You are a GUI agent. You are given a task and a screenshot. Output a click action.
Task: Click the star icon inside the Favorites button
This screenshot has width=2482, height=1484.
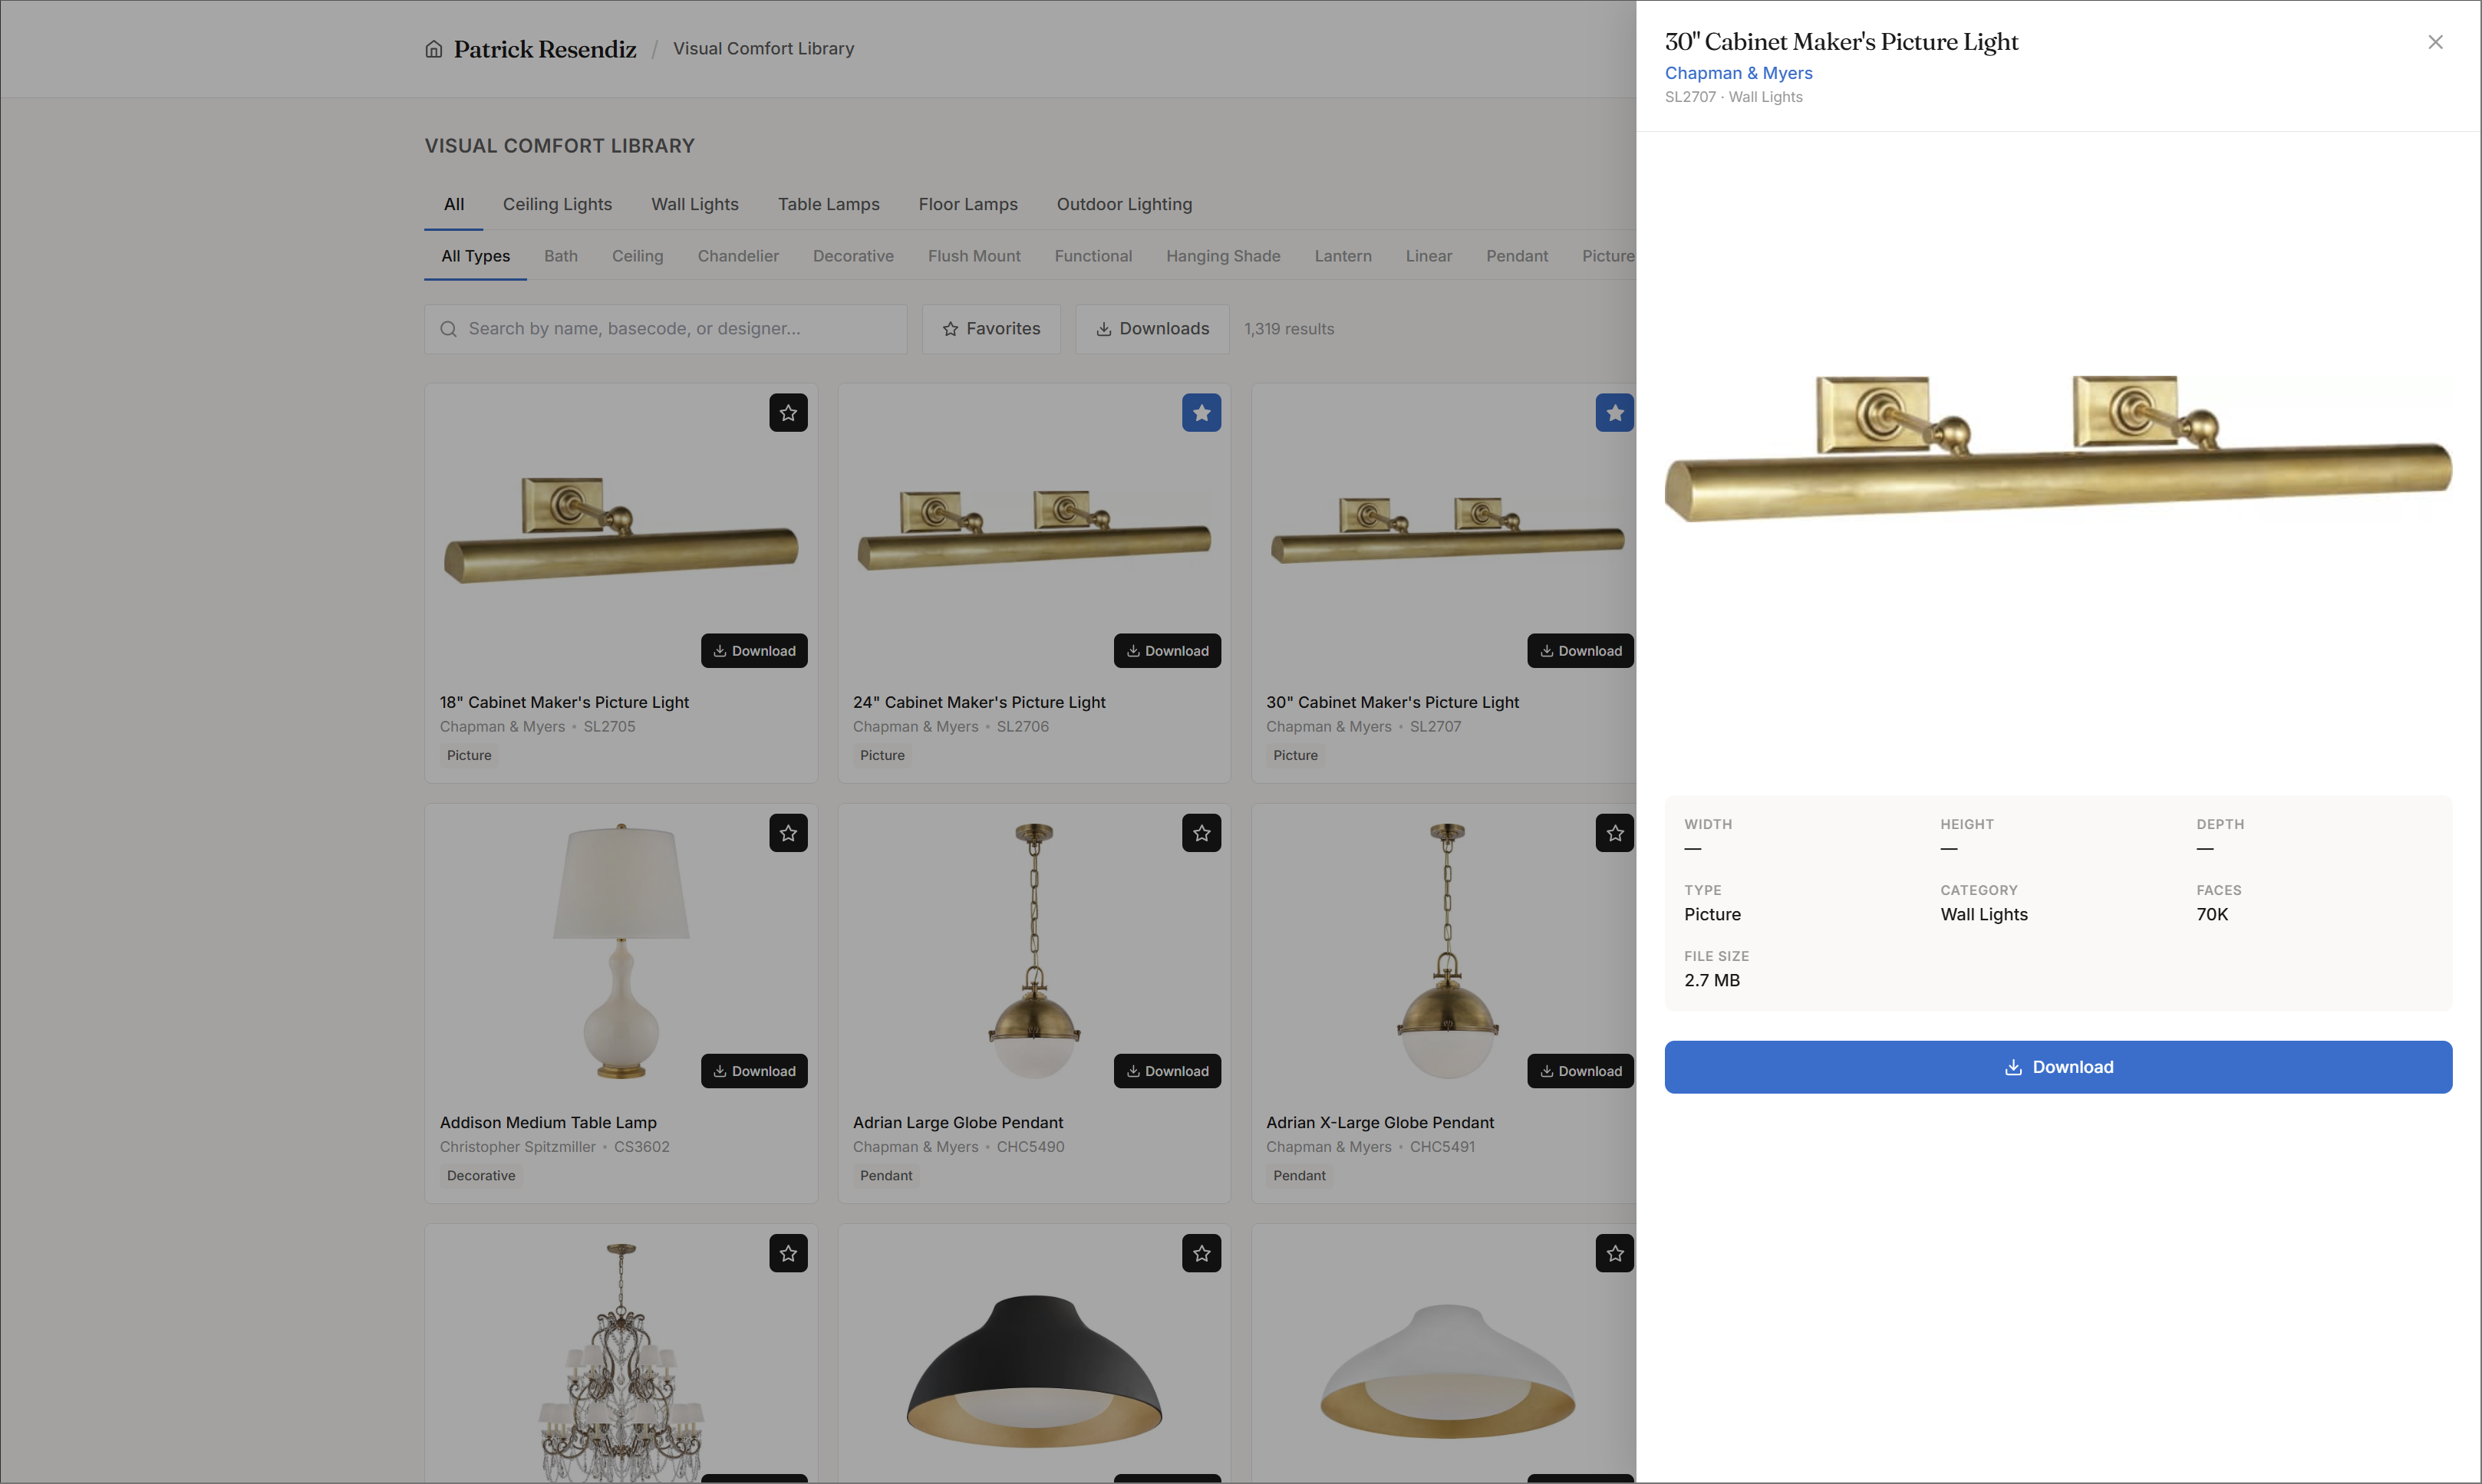pos(951,328)
